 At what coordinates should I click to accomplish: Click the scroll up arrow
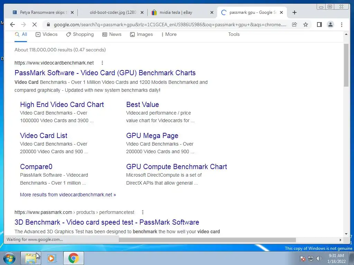[x=346, y=35]
